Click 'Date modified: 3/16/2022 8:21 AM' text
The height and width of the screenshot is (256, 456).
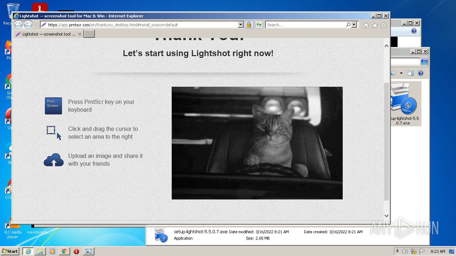click(259, 232)
